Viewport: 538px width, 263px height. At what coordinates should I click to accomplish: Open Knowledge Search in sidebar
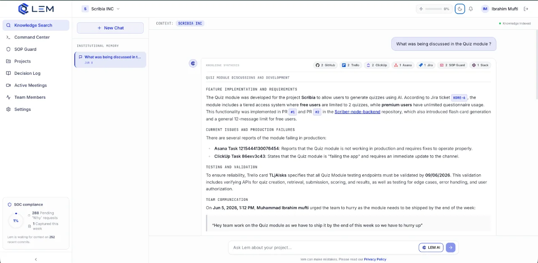[x=36, y=25]
